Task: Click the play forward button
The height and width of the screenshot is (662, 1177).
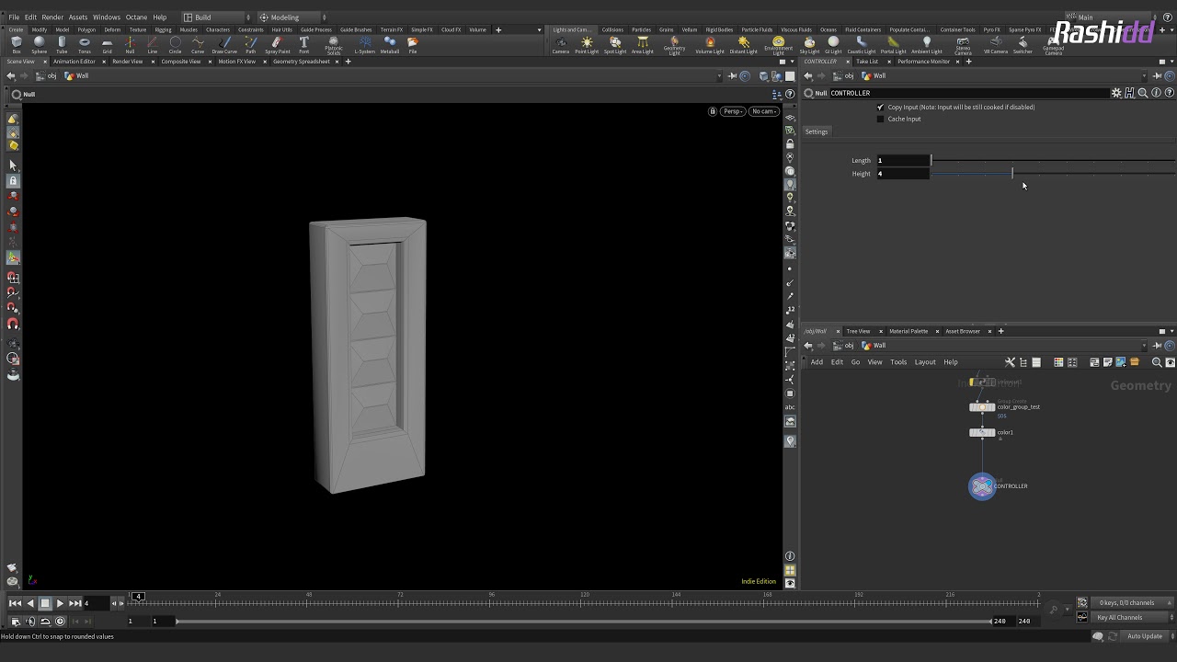Action: pyautogui.click(x=60, y=603)
